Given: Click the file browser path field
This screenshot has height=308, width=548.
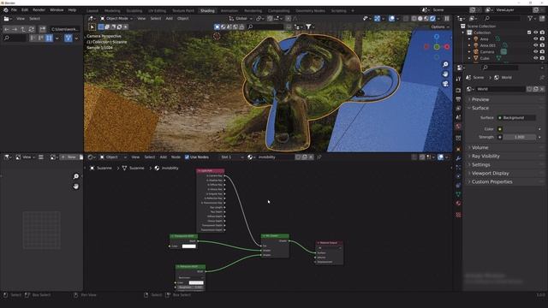Looking at the screenshot, I should [x=65, y=29].
